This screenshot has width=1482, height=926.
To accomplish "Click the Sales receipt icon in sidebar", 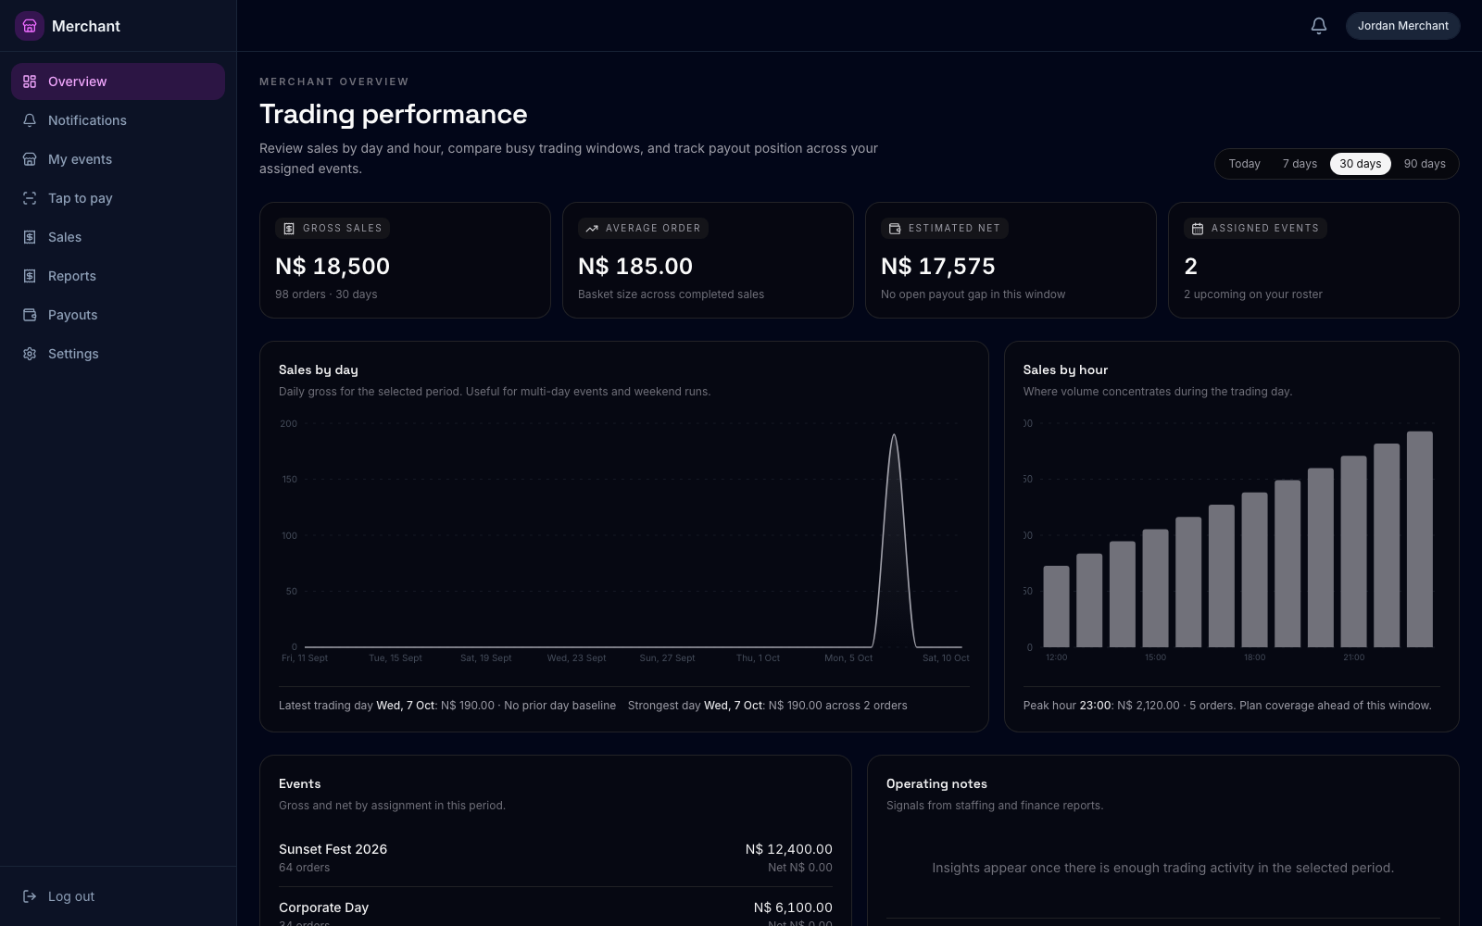I will coord(30,237).
